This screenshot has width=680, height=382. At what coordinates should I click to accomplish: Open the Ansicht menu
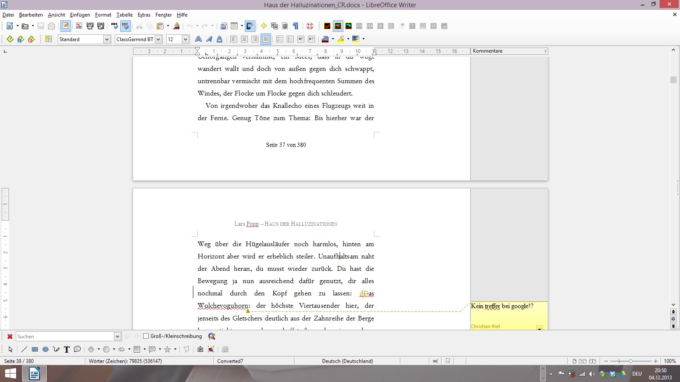[x=57, y=15]
